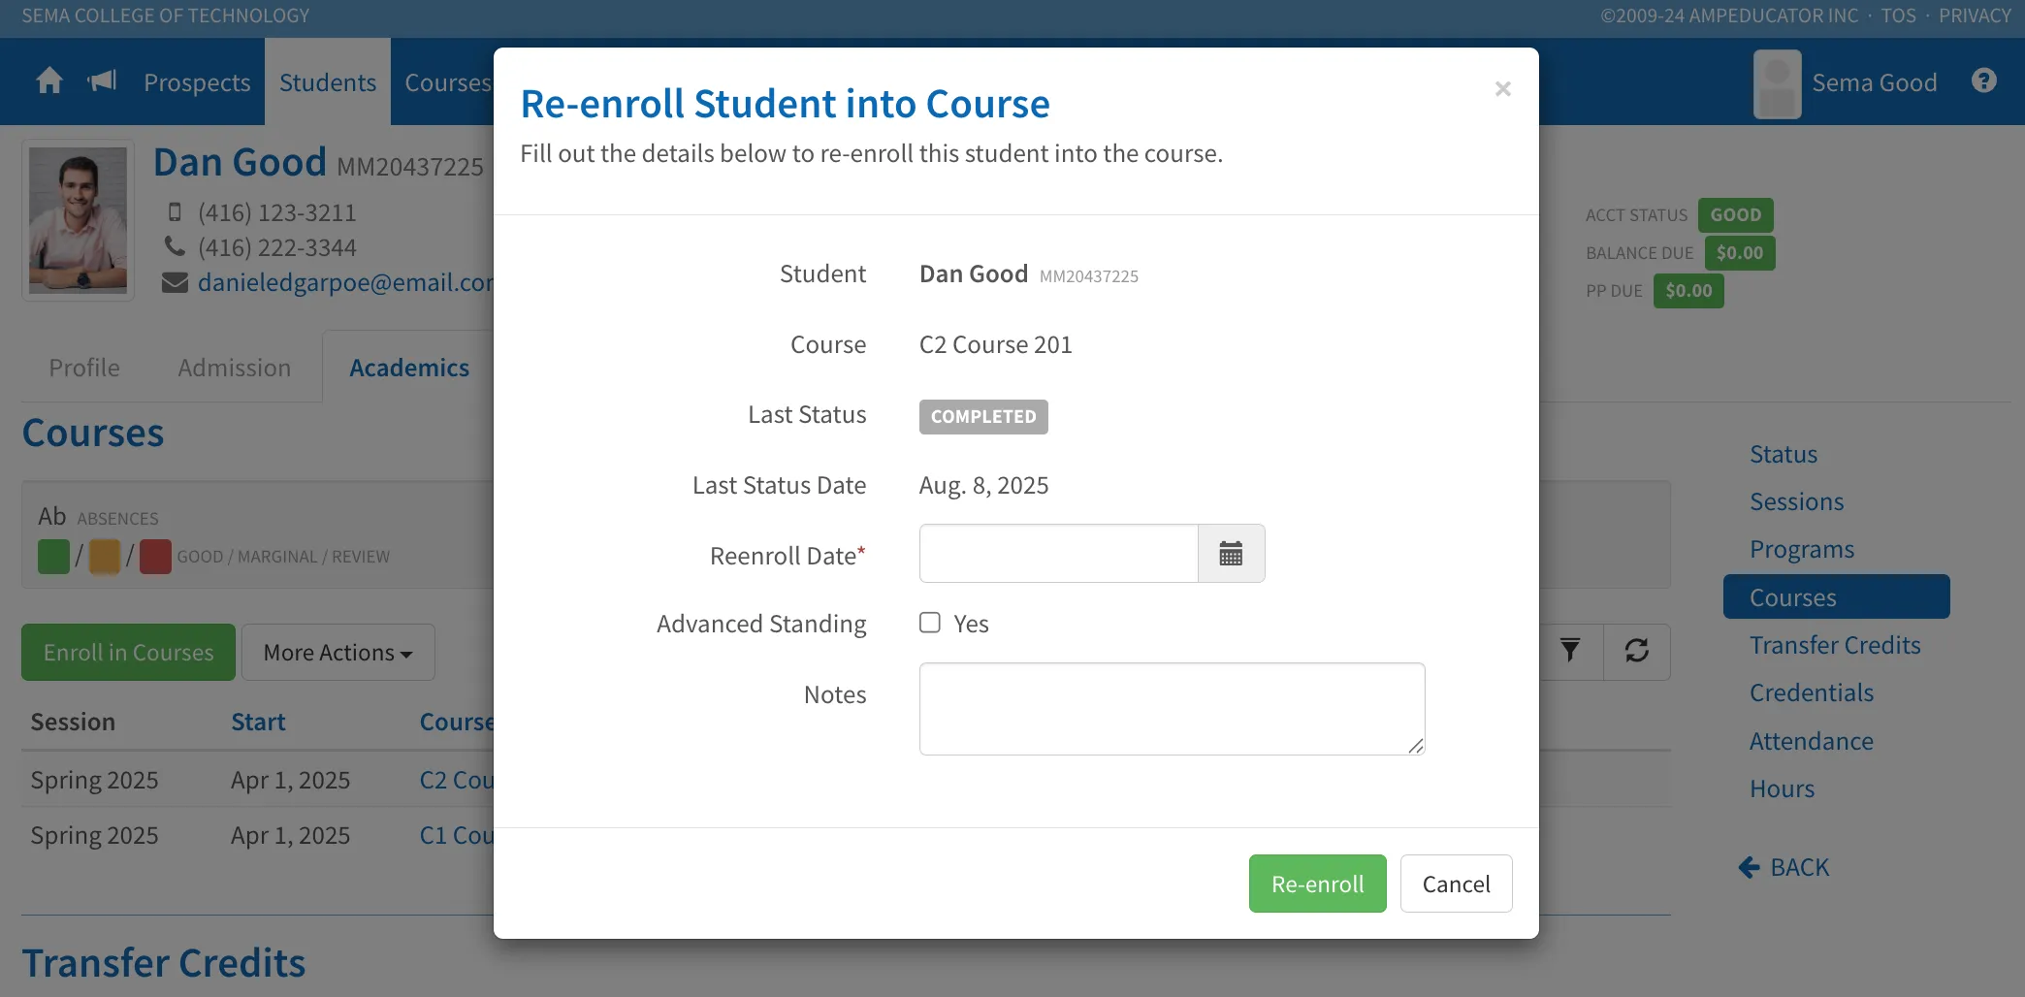Viewport: 2025px width, 997px height.
Task: Click the red REVIEW absences swatch
Action: (155, 557)
